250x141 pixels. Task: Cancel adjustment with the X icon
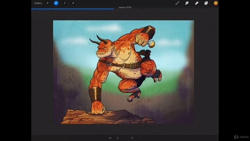pyautogui.click(x=118, y=138)
